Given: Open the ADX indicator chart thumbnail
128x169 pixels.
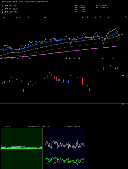Looking at the screenshot, I should (66, 149).
